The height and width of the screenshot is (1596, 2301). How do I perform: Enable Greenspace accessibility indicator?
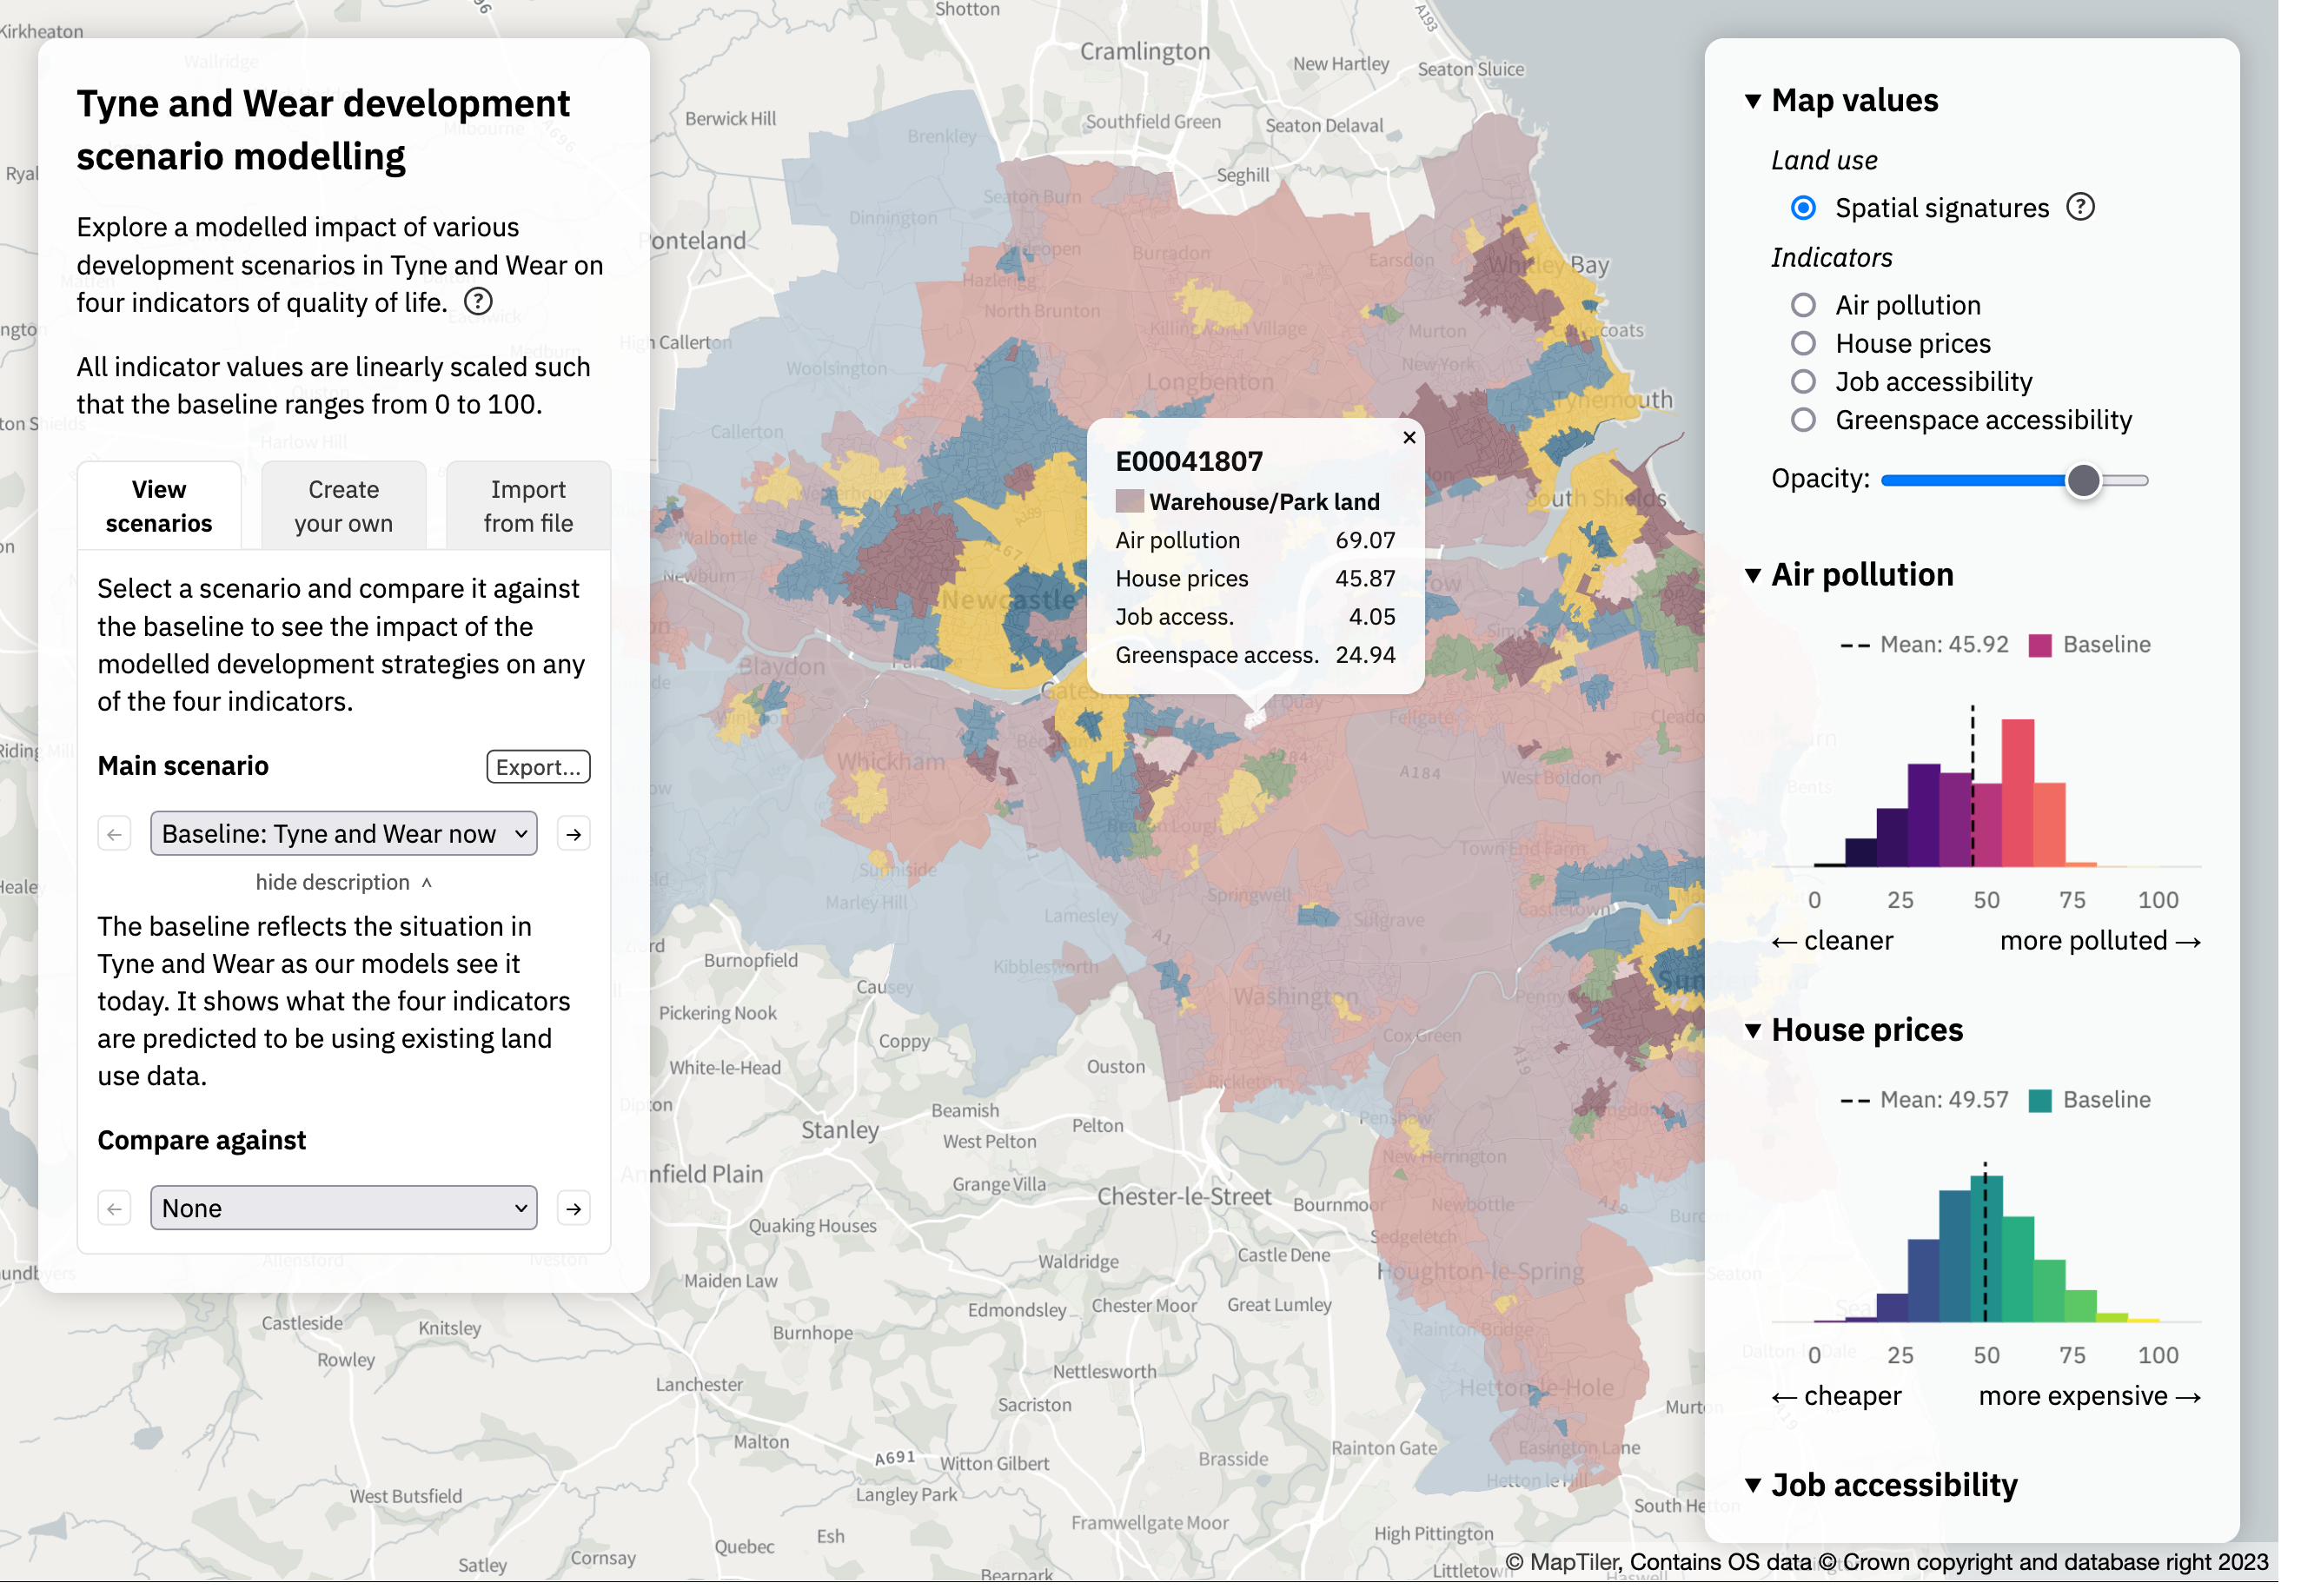[1805, 420]
